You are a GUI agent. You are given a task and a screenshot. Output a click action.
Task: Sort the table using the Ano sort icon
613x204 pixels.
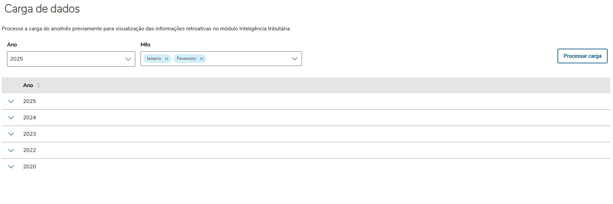[x=39, y=85]
